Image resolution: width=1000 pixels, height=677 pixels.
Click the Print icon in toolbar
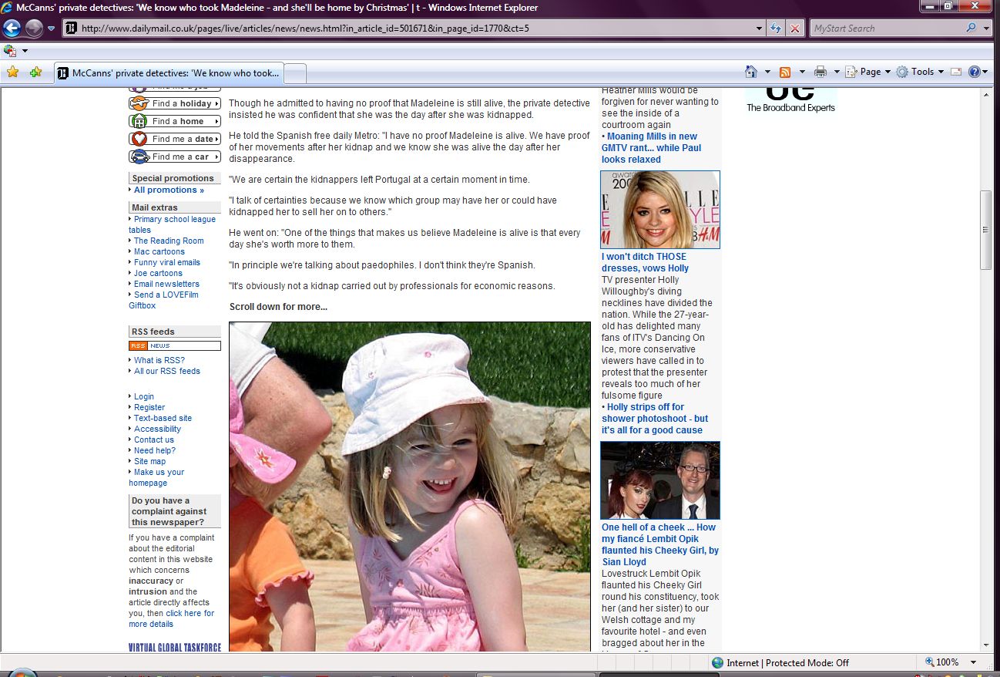click(x=820, y=72)
